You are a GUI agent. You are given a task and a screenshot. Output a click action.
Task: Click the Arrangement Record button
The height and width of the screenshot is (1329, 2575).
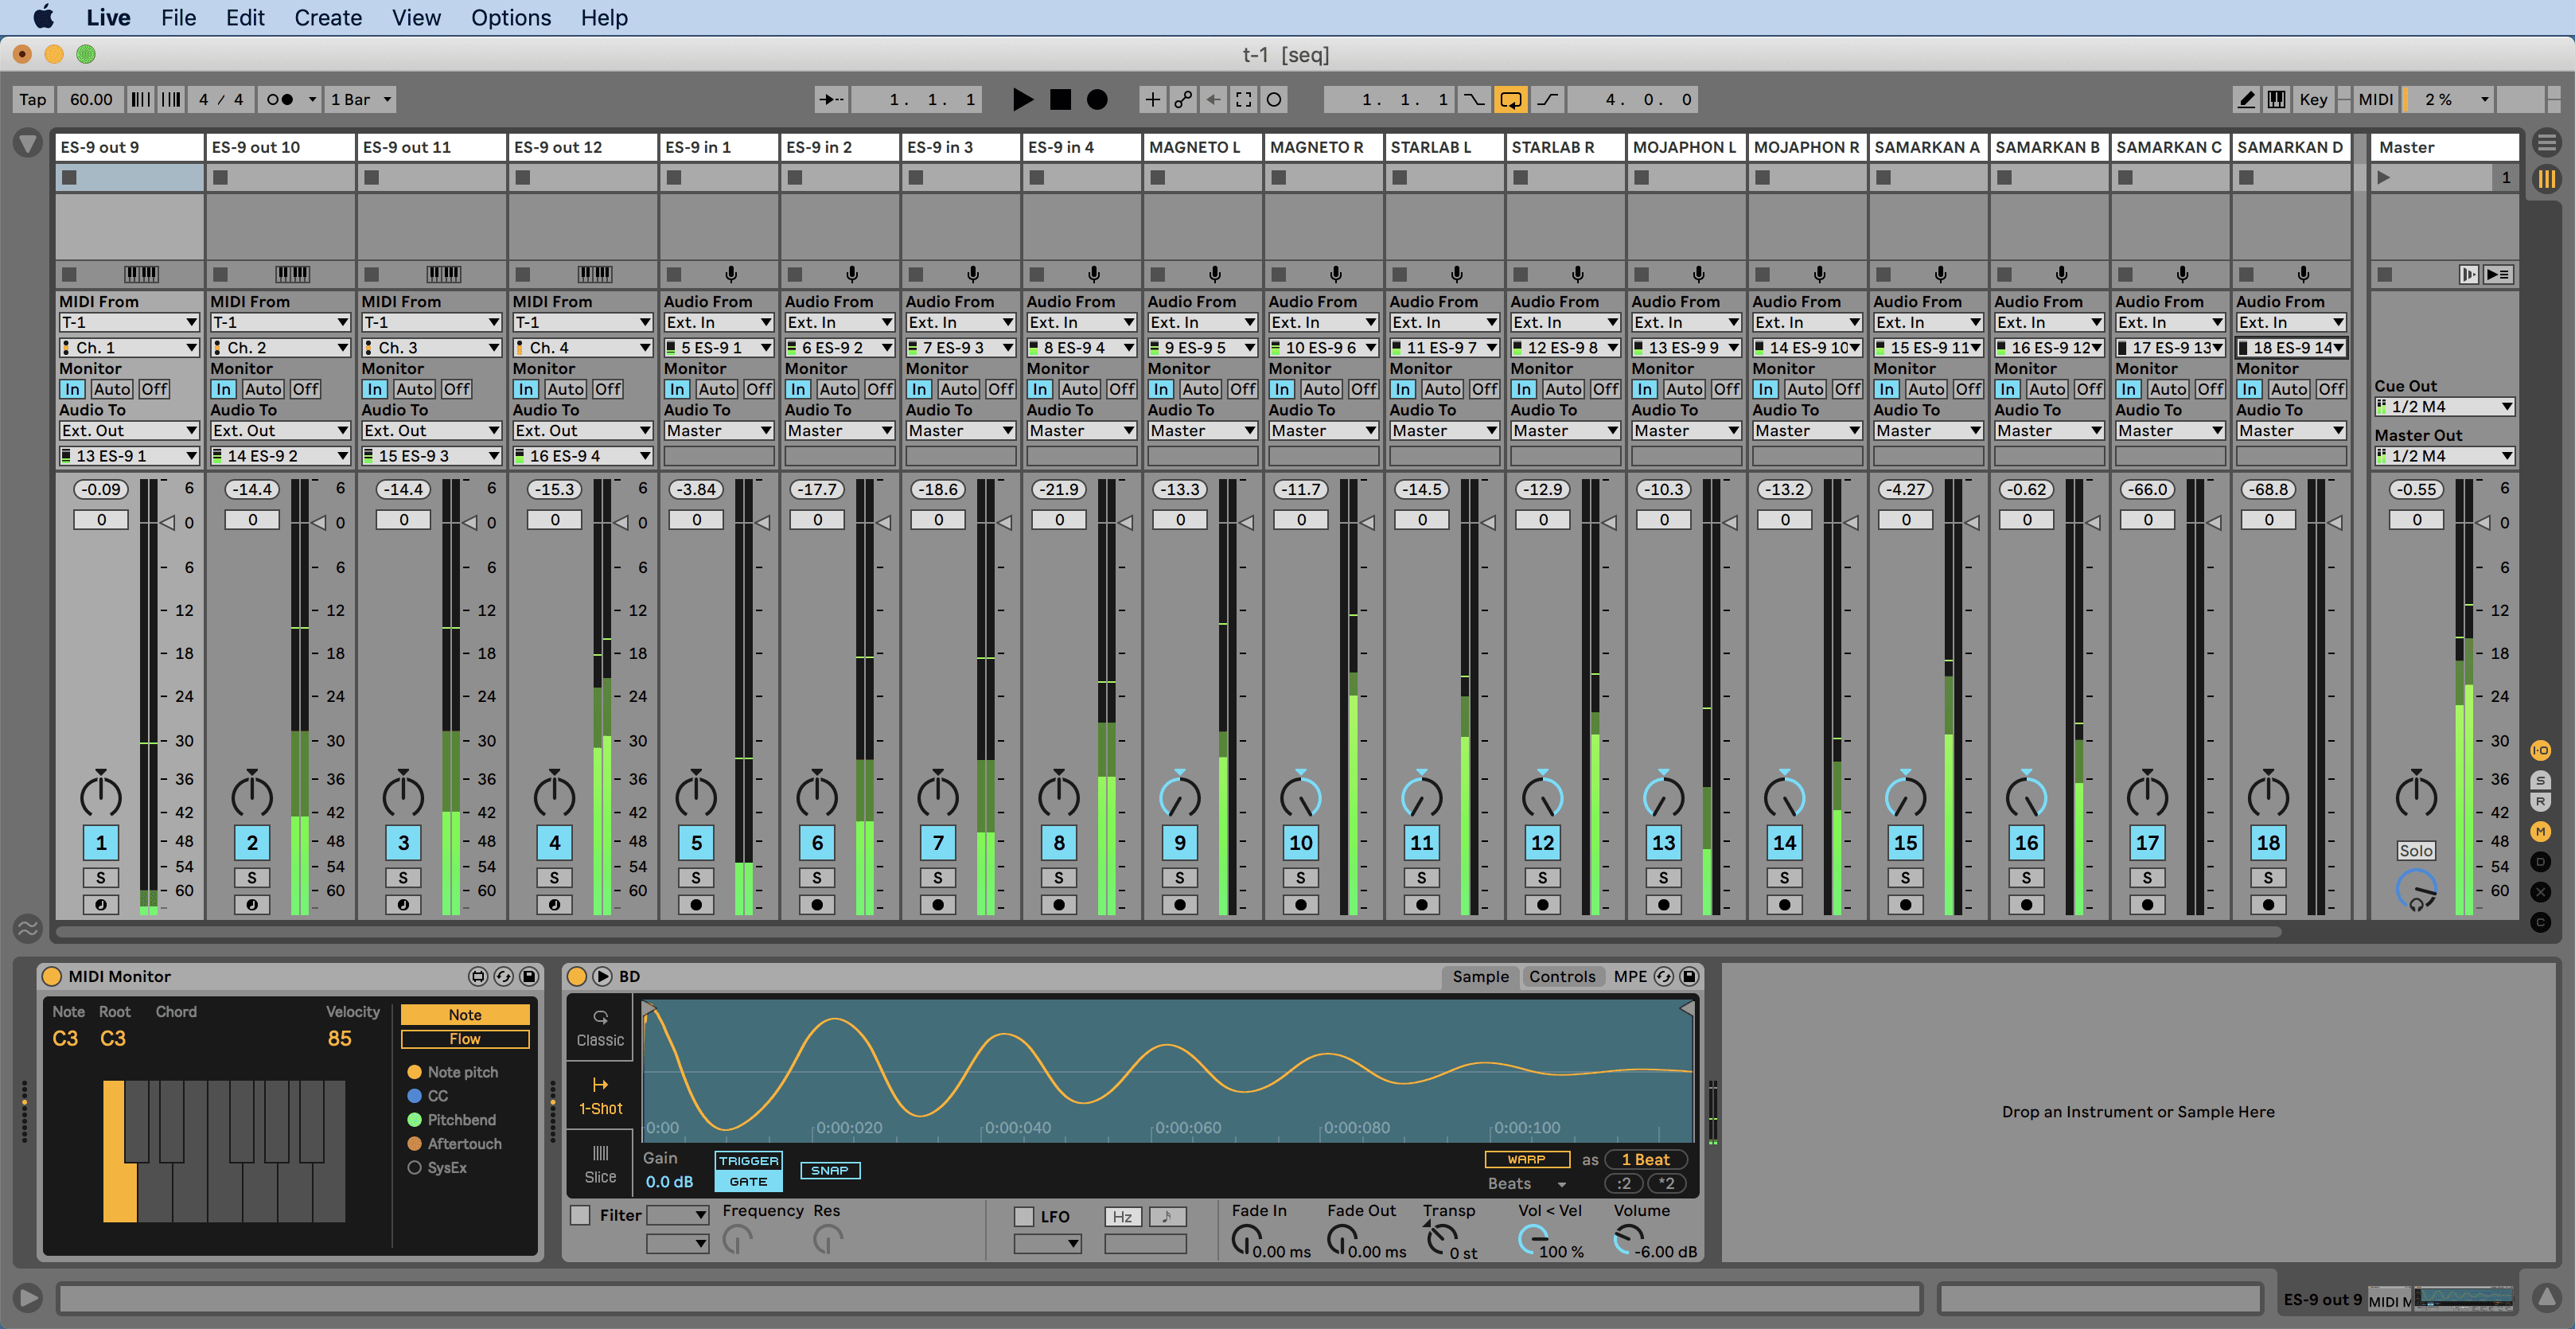coord(1097,99)
